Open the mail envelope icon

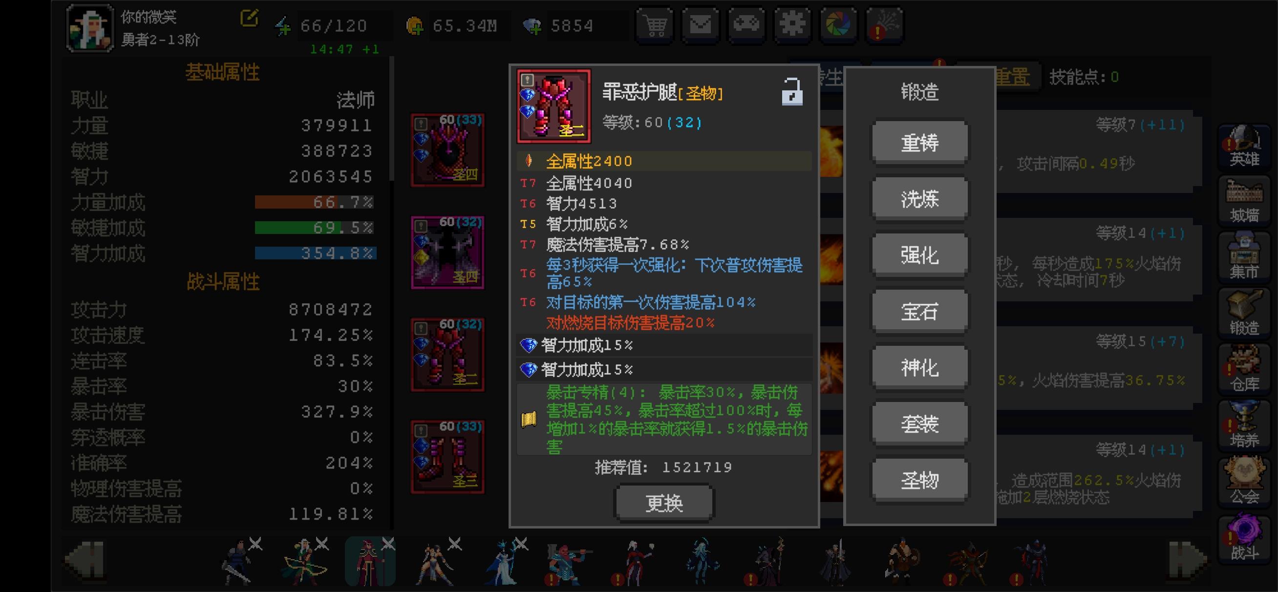tap(701, 25)
